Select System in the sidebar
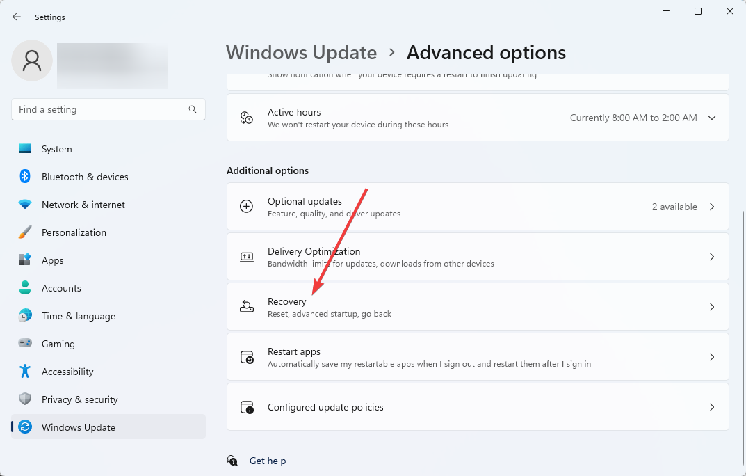The width and height of the screenshot is (746, 476). point(108,149)
